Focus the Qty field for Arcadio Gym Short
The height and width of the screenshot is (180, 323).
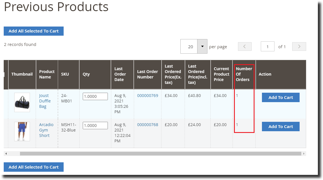pos(95,126)
